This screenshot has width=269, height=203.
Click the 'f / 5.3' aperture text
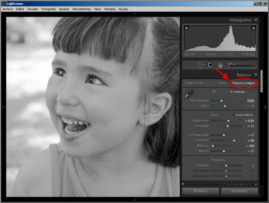point(229,55)
